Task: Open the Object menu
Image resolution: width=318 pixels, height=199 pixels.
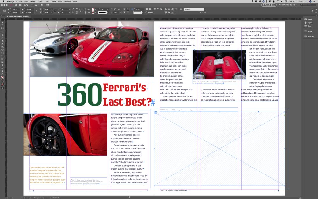Action: point(46,1)
